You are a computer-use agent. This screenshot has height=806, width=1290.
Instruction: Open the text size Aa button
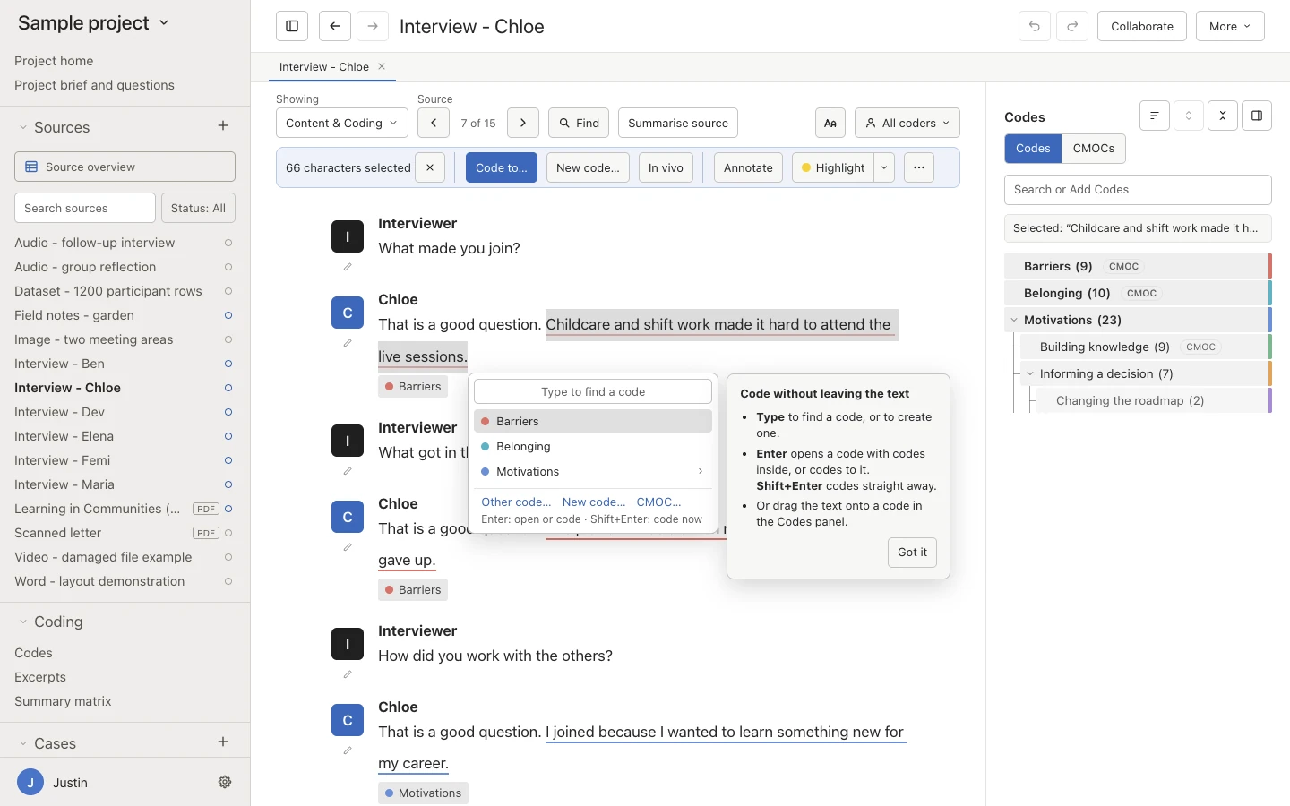pos(830,123)
